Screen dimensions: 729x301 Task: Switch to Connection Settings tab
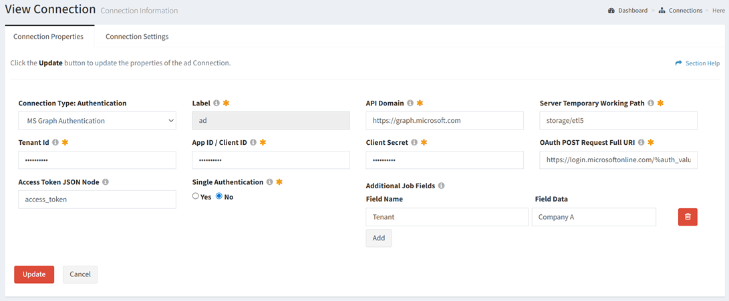(x=137, y=37)
